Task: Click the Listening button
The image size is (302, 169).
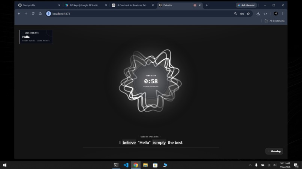Action: 274,151
